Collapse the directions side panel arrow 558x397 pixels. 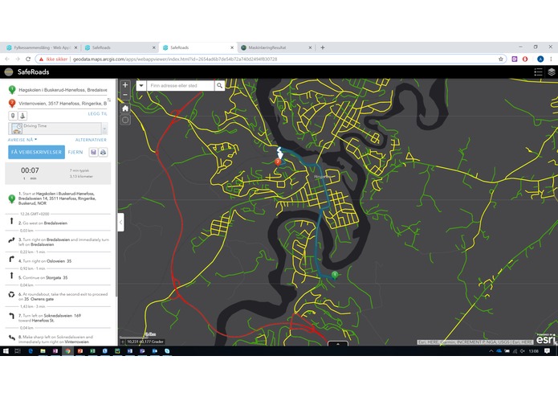[120, 222]
